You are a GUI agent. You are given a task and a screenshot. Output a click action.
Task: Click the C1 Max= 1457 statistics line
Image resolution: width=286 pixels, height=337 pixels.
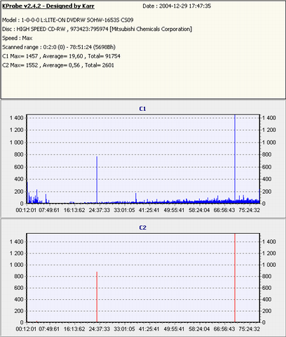(61, 56)
